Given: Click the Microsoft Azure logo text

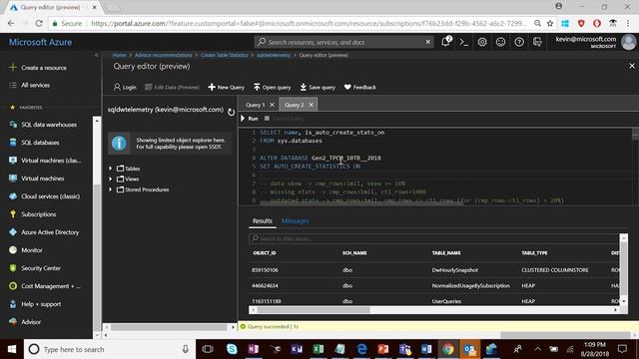Looking at the screenshot, I should 40,42.
